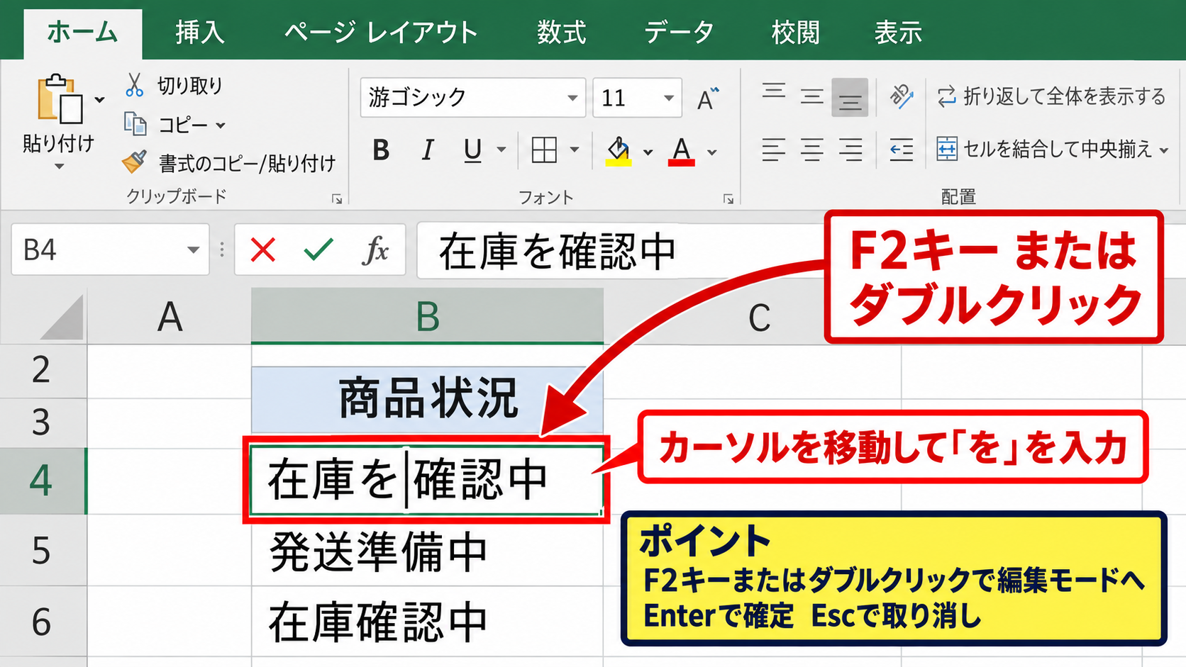The width and height of the screenshot is (1186, 667).
Task: Open the font name 游ゴシック dropdown
Action: 572,98
